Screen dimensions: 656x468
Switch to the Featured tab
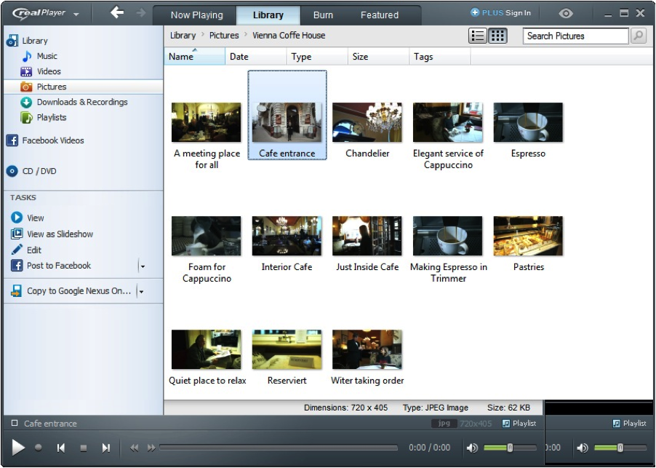tap(380, 15)
